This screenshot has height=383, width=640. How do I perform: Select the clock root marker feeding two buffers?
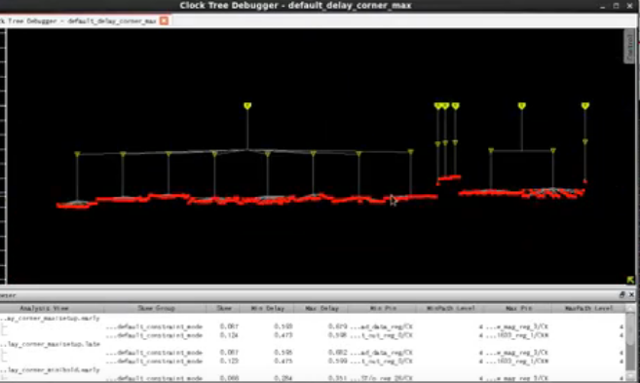click(521, 106)
